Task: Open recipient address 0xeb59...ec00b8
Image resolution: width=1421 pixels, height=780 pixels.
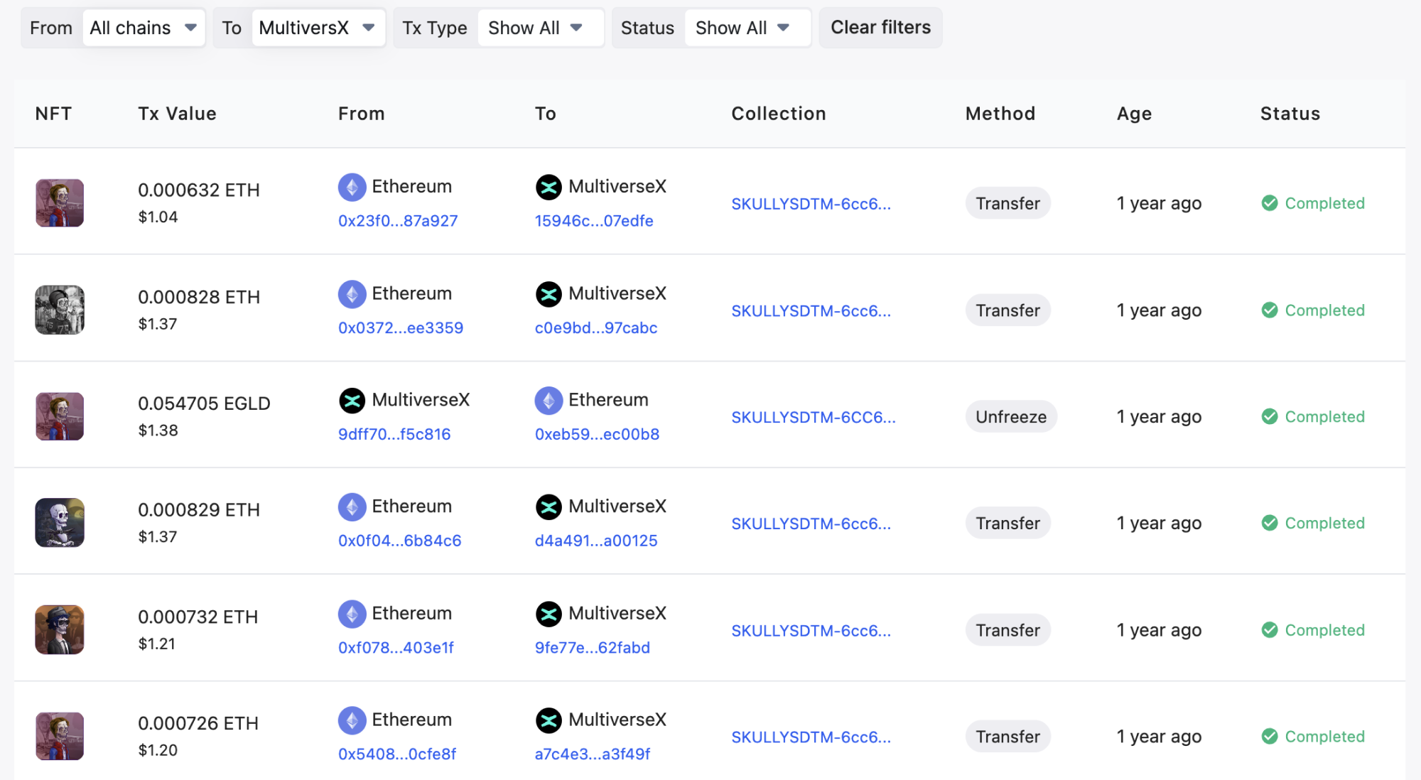Action: coord(597,434)
